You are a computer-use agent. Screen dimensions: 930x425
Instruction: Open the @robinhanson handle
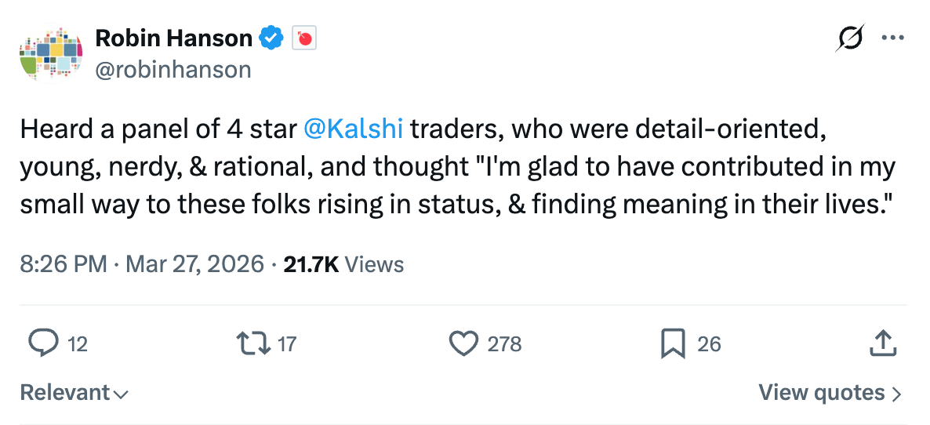[173, 70]
